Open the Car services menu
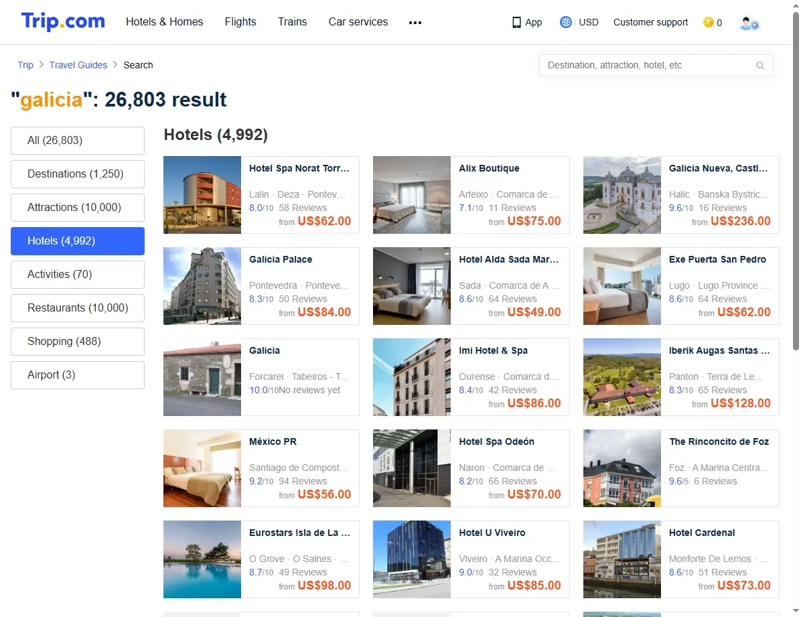 click(x=358, y=21)
